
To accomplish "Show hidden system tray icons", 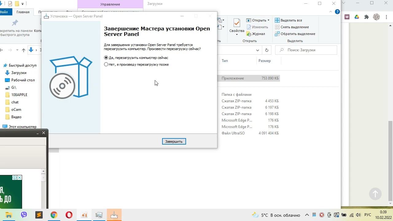I will coord(307,215).
